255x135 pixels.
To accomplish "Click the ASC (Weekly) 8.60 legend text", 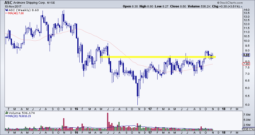I will (24, 10).
